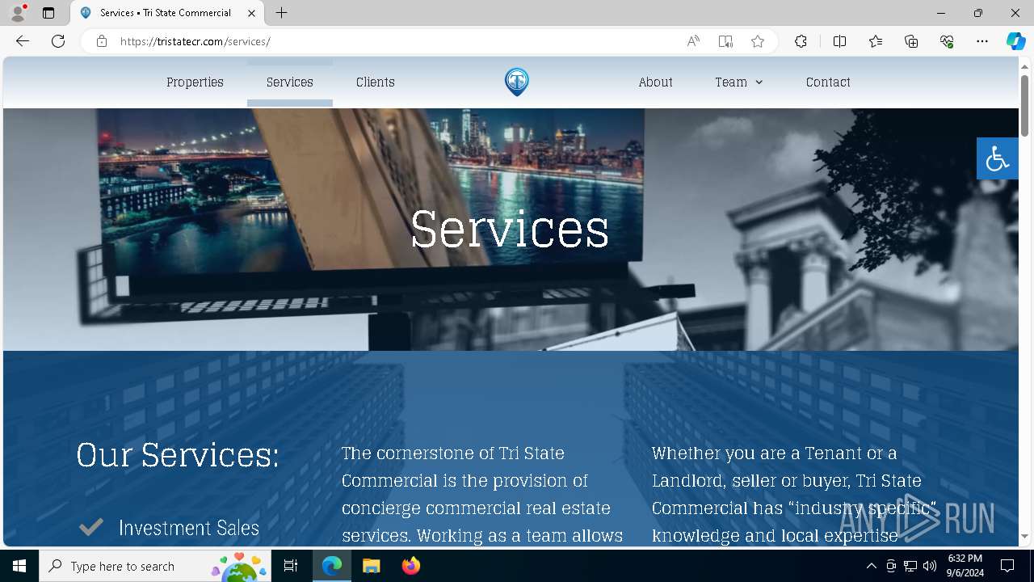Refresh the current page
This screenshot has height=582, width=1034.
pyautogui.click(x=58, y=41)
